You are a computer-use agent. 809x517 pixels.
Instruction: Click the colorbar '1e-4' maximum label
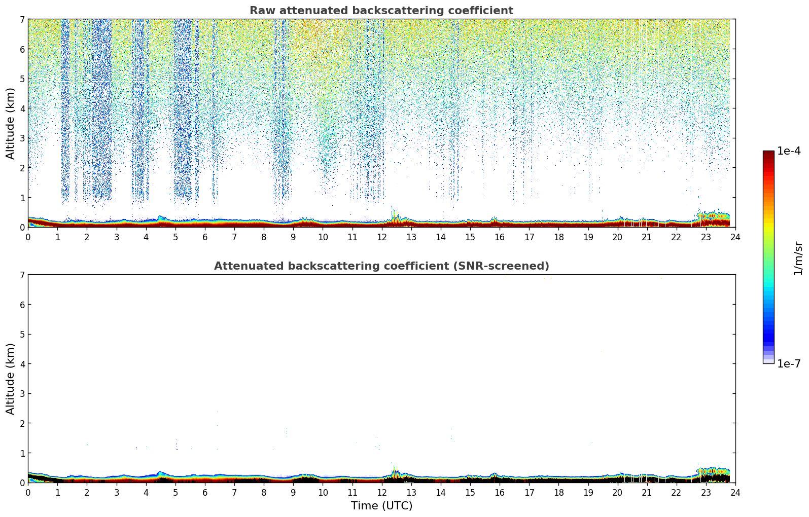(789, 151)
